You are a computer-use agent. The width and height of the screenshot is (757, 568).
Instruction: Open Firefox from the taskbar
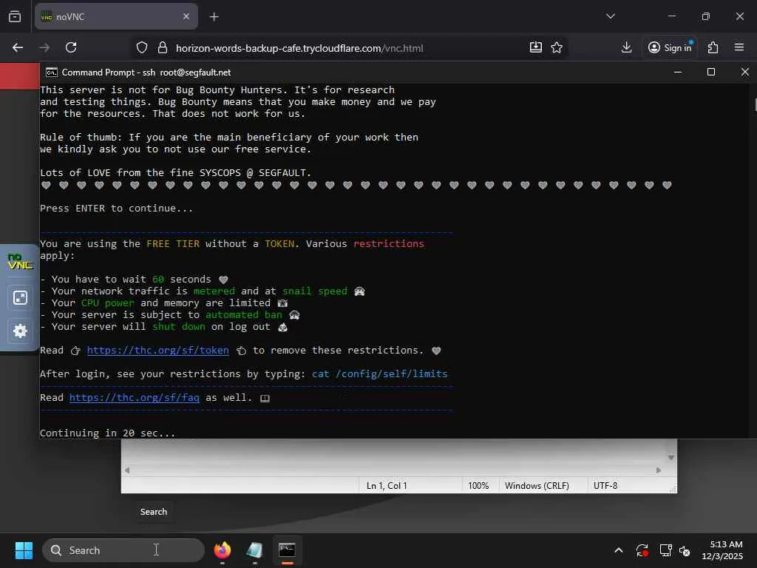coord(223,550)
